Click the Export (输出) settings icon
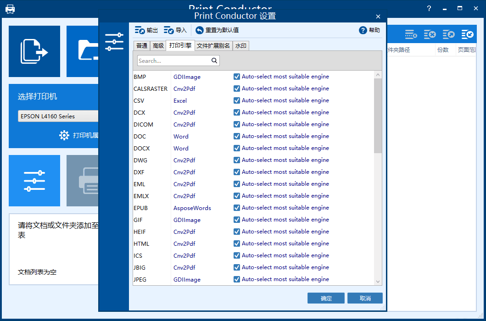 tap(140, 30)
